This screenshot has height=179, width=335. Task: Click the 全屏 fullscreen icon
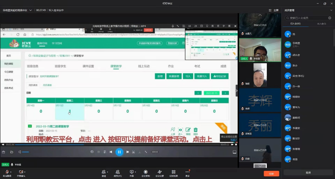[270, 10]
